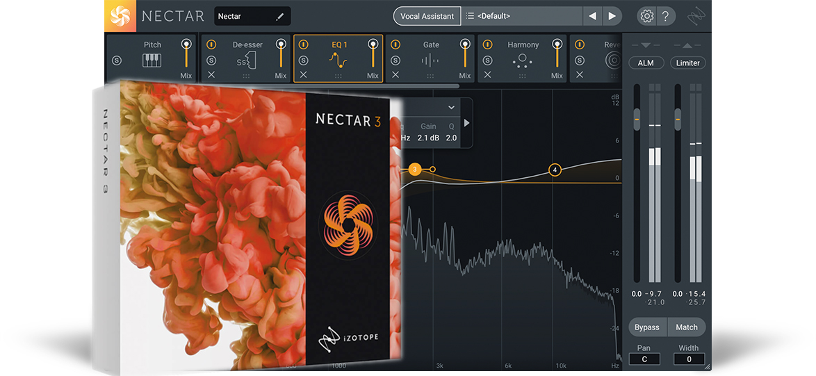Viewport: 816px width, 376px height.
Task: Open the <Default> preset list
Action: click(523, 16)
